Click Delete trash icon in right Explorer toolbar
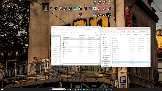The height and width of the screenshot is (91, 162). [124, 34]
